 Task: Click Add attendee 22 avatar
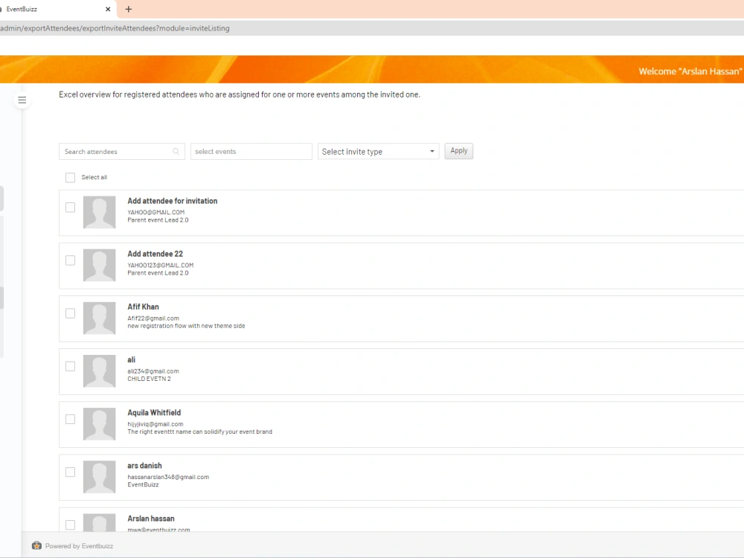pos(99,266)
